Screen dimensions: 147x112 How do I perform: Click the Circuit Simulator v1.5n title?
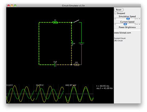[x=73, y=6]
